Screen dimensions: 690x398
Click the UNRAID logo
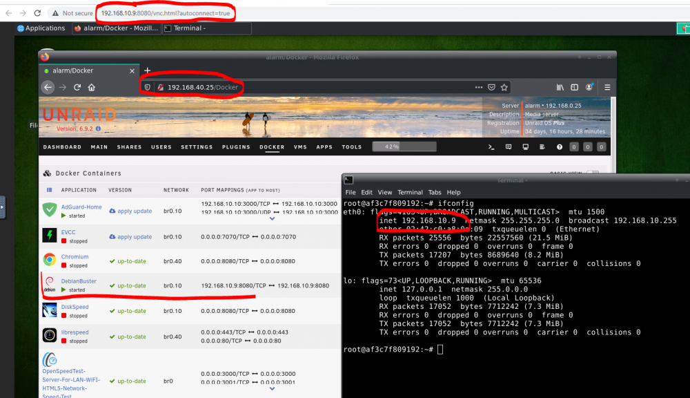tap(79, 115)
